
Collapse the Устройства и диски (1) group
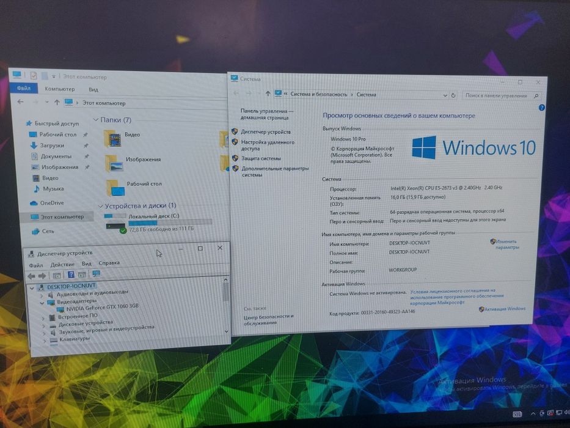click(101, 207)
